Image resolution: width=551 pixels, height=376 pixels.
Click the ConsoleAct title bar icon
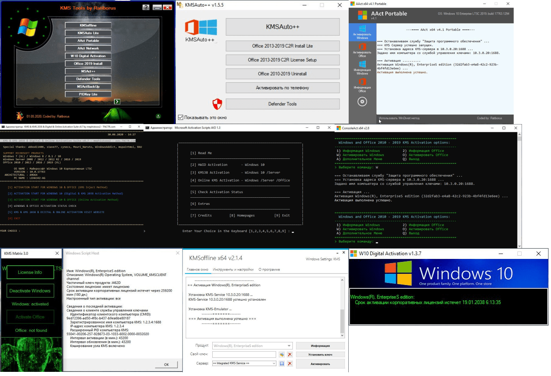339,128
